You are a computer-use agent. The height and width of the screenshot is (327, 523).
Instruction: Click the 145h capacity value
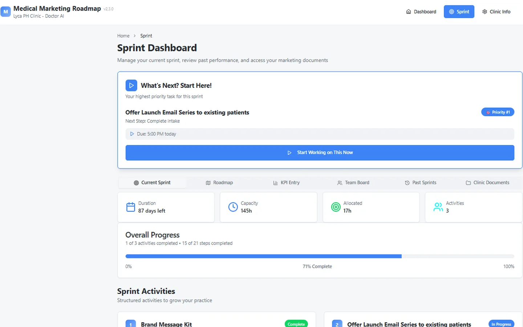[246, 211]
